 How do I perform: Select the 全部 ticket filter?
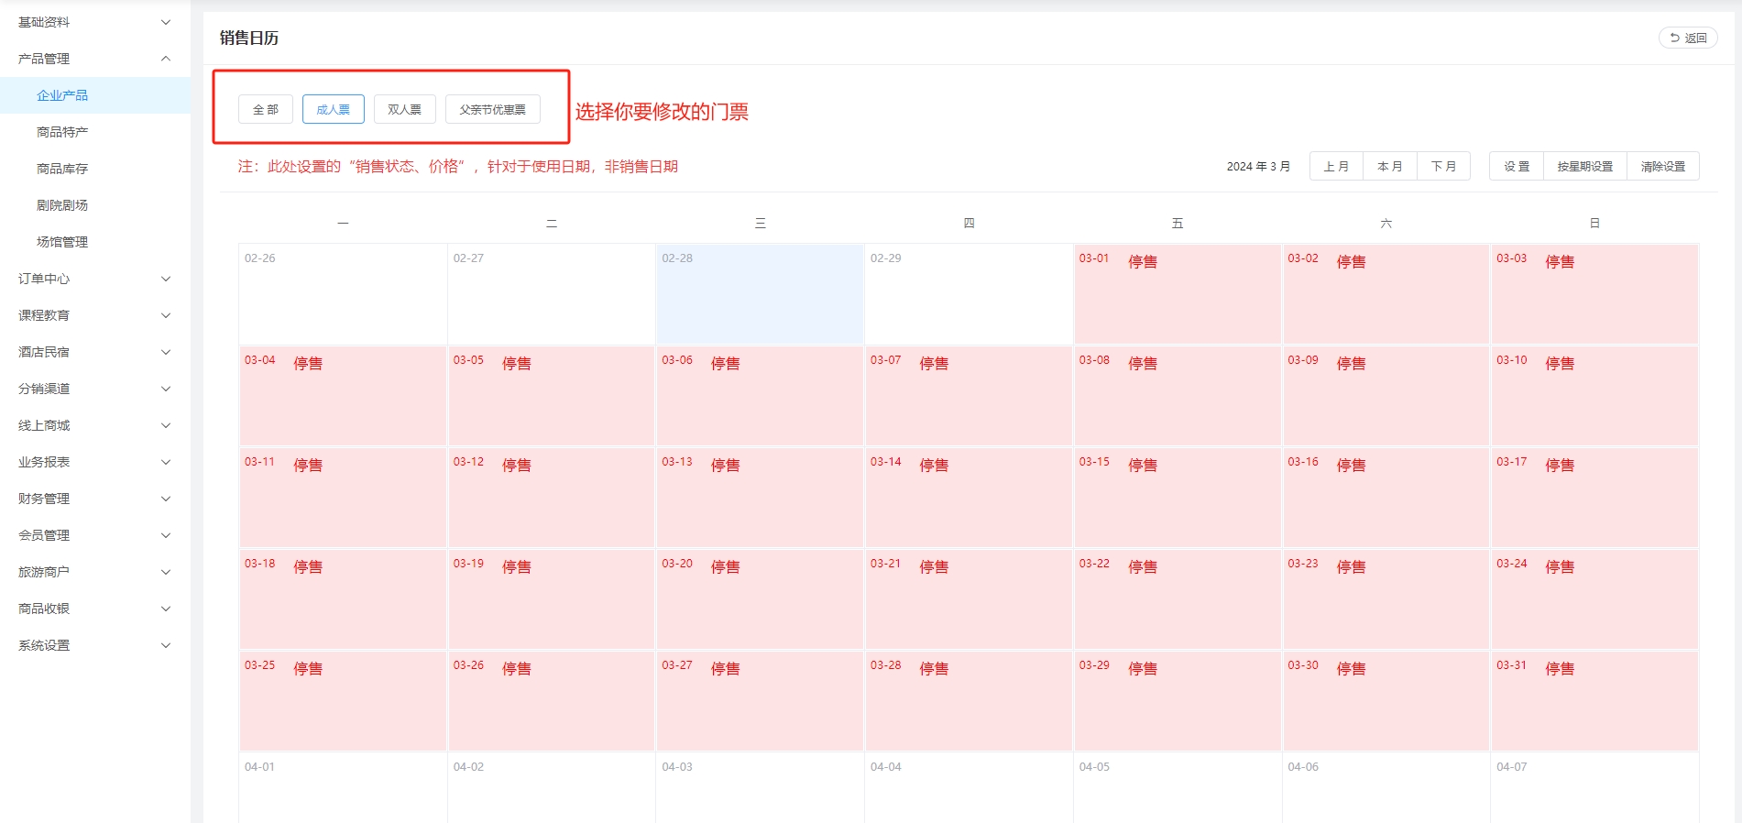coord(266,109)
